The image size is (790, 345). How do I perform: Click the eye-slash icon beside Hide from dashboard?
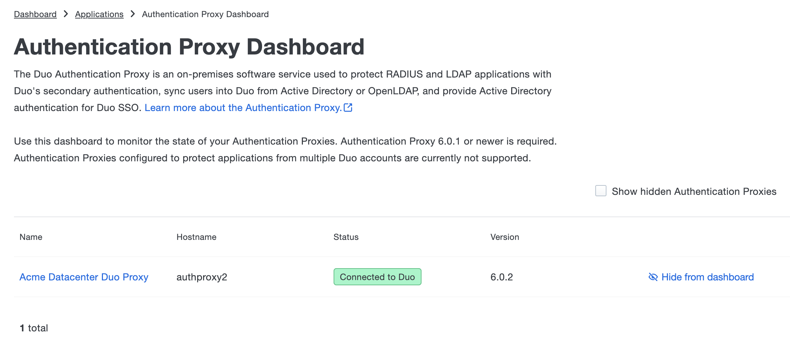click(652, 277)
